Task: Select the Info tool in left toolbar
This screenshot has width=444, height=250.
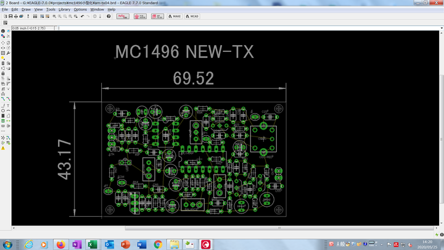Action: coord(3,31)
